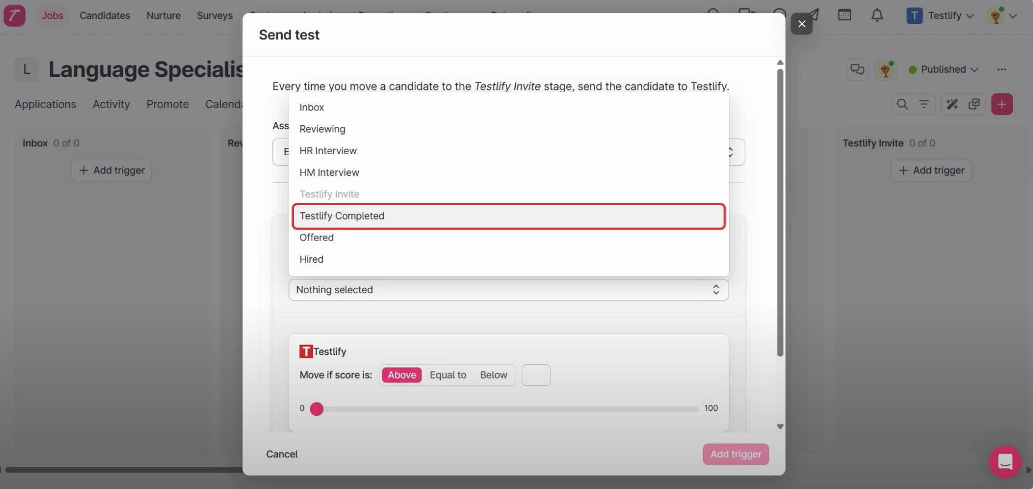Open the chat support bubble
1033x489 pixels.
point(1005,461)
